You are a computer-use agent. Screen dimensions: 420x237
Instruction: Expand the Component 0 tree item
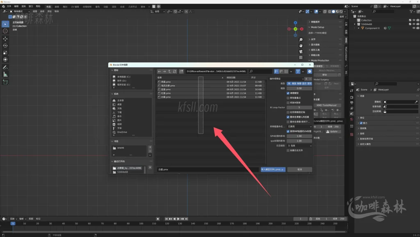[359, 28]
